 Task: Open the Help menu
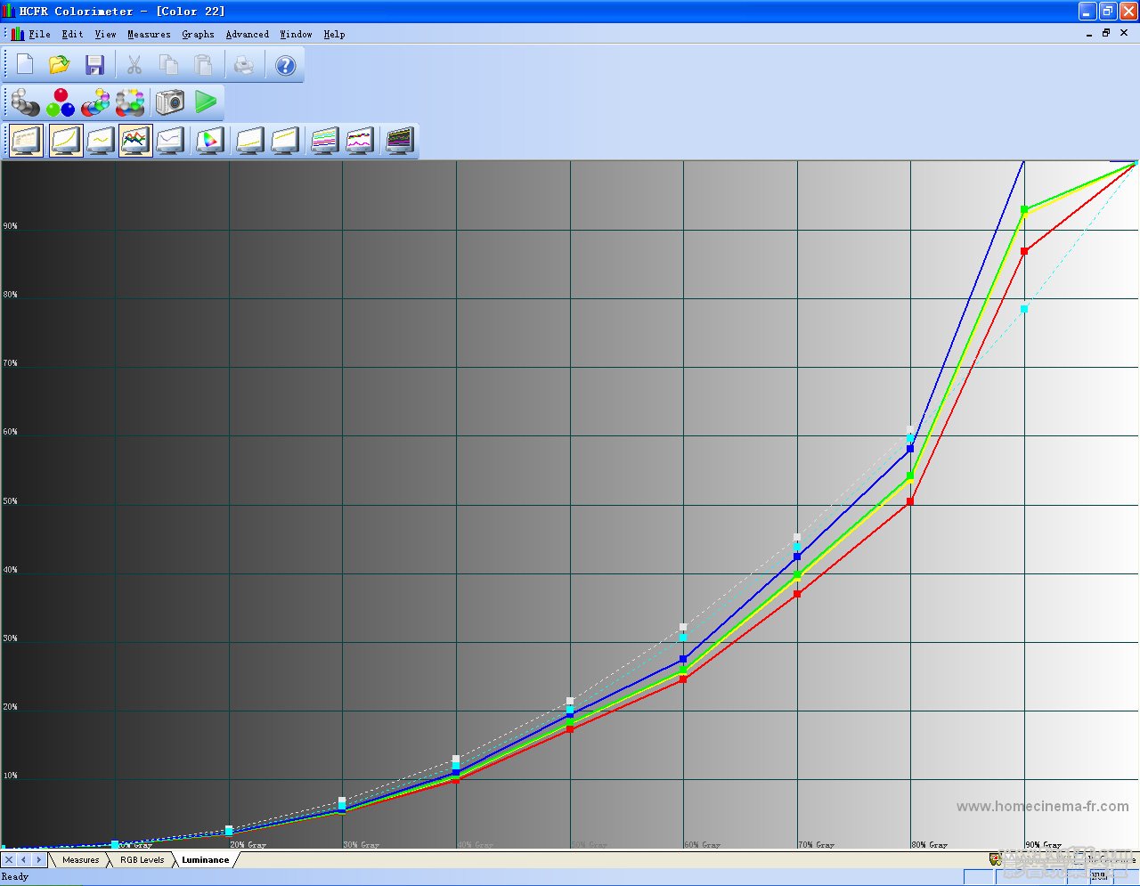point(334,34)
